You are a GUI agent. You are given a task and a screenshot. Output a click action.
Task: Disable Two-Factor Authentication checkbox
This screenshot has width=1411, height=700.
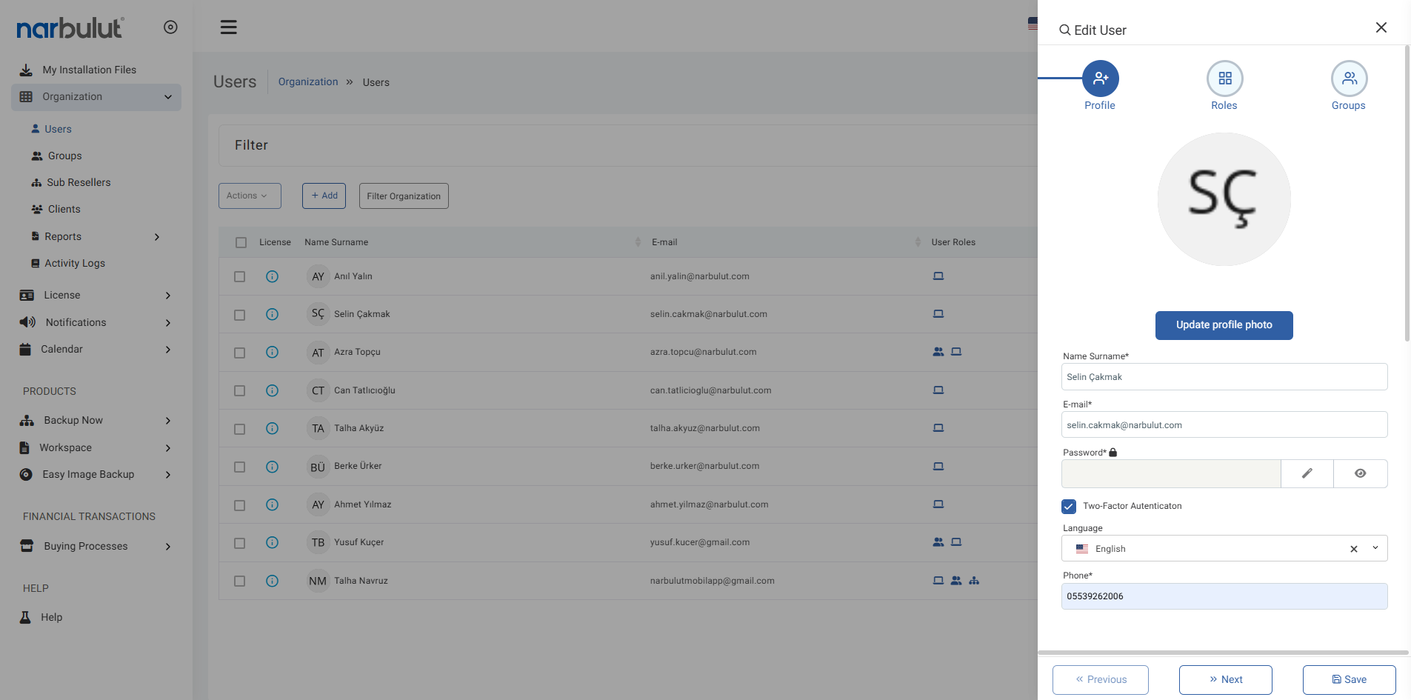pyautogui.click(x=1069, y=506)
